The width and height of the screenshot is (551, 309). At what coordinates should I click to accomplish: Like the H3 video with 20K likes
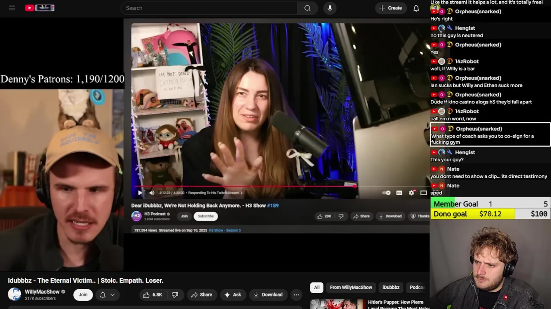(x=324, y=216)
